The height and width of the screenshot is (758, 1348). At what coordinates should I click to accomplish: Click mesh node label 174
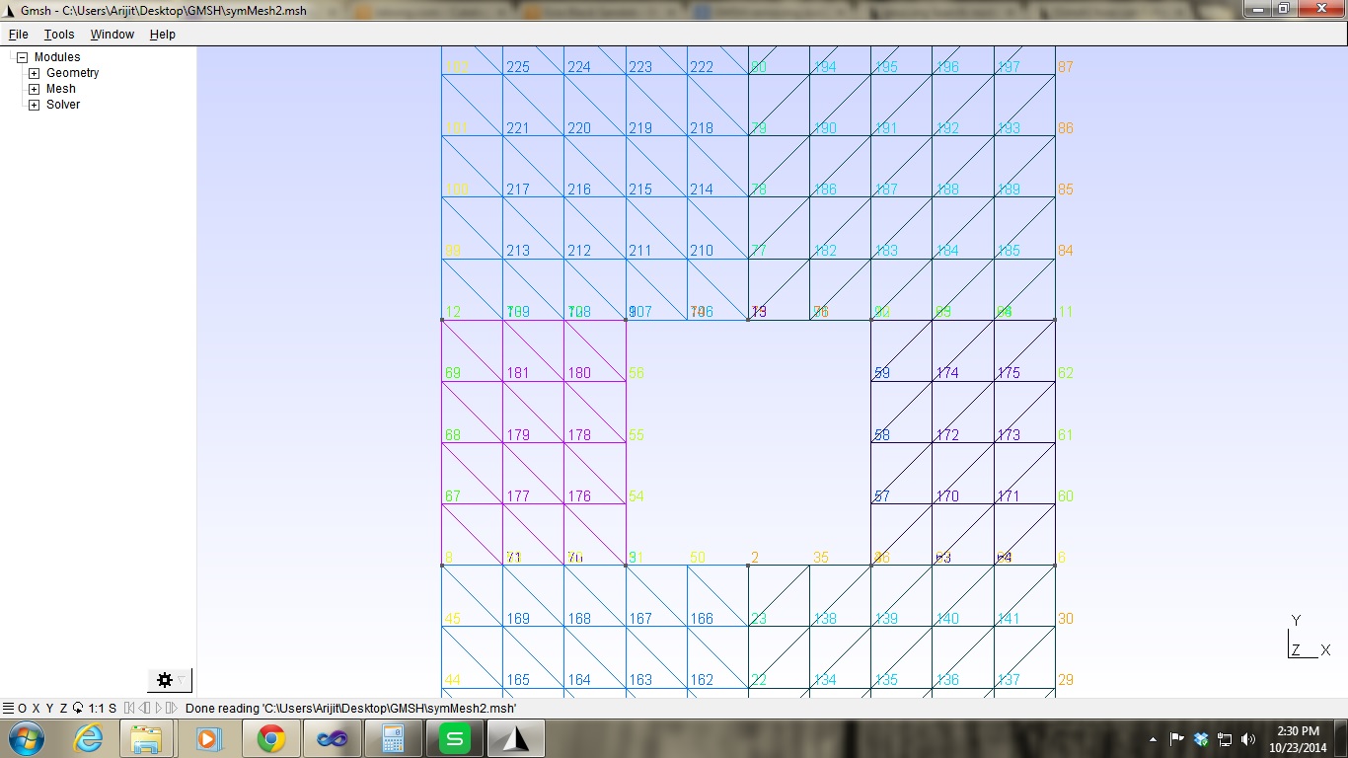(x=947, y=373)
